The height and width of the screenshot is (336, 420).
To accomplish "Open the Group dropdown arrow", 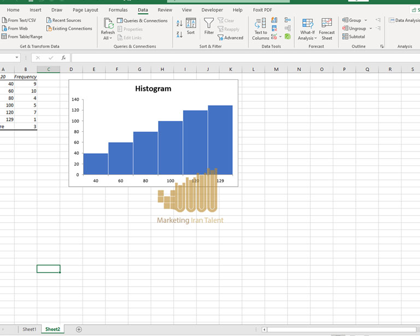I will [x=370, y=20].
